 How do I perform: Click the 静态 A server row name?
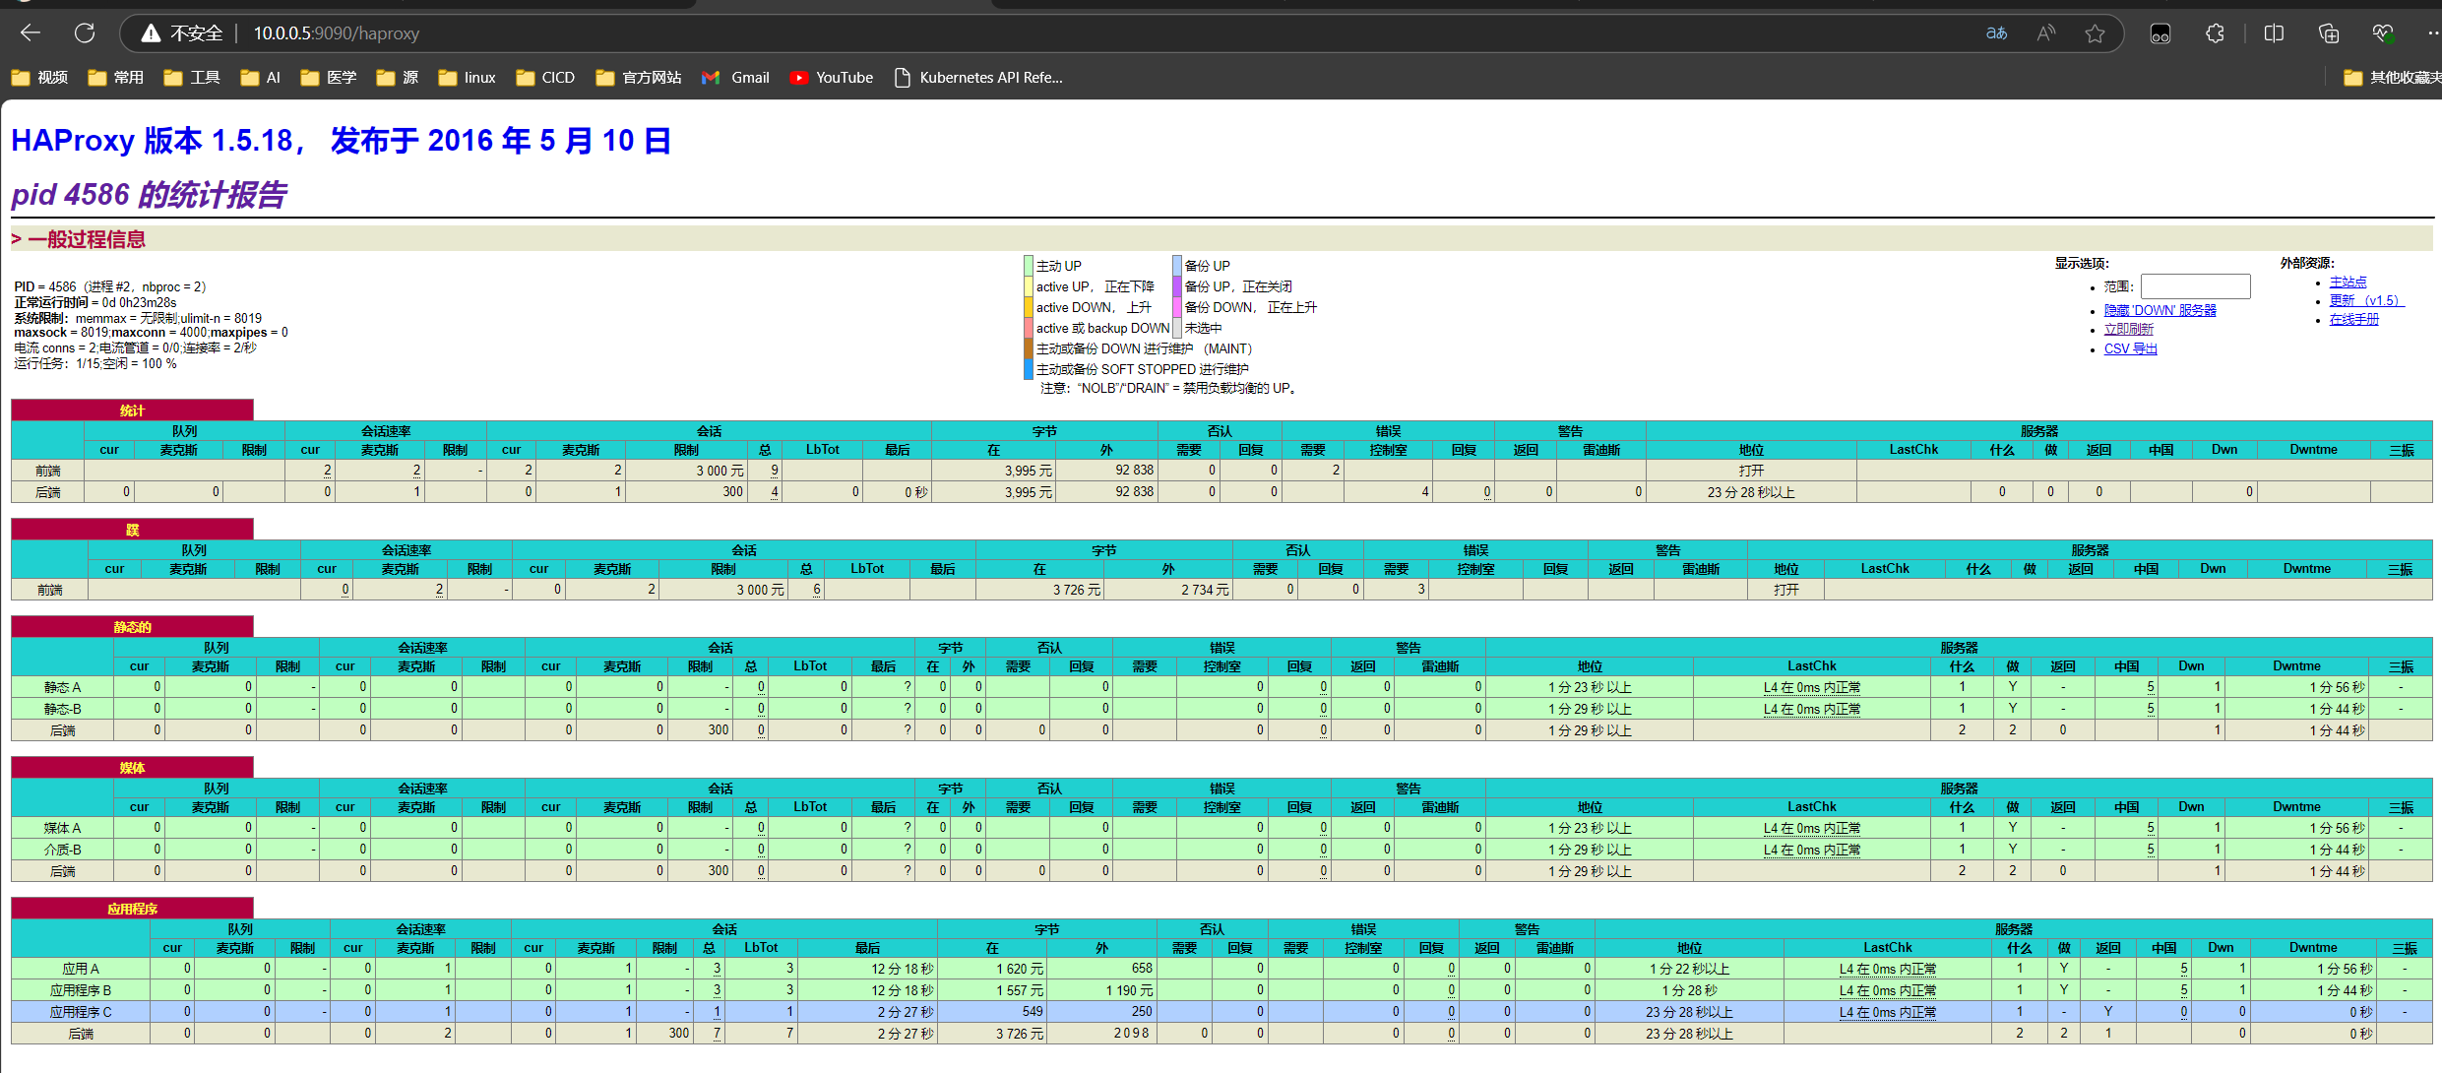(63, 687)
